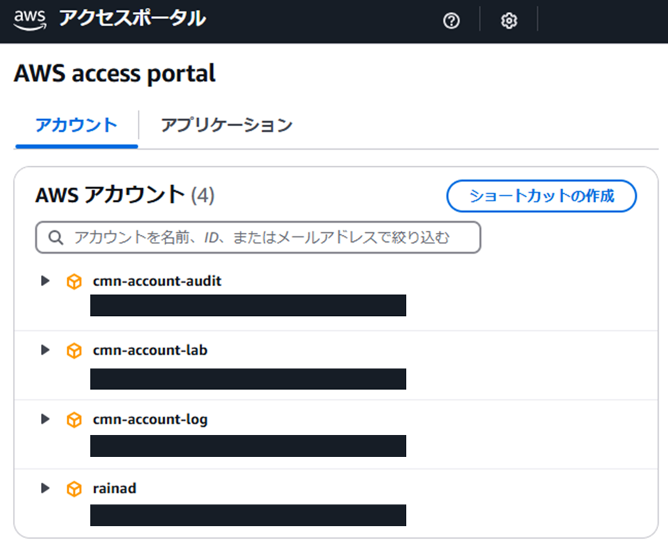Select the cmn-account-lab account name
Image resolution: width=668 pixels, height=552 pixels.
150,350
